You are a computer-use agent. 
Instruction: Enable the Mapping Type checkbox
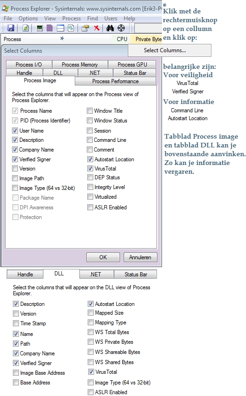coord(90,322)
